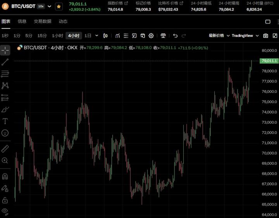279x218 pixels.
Task: Choose the text annotation tool
Action: click(5, 121)
